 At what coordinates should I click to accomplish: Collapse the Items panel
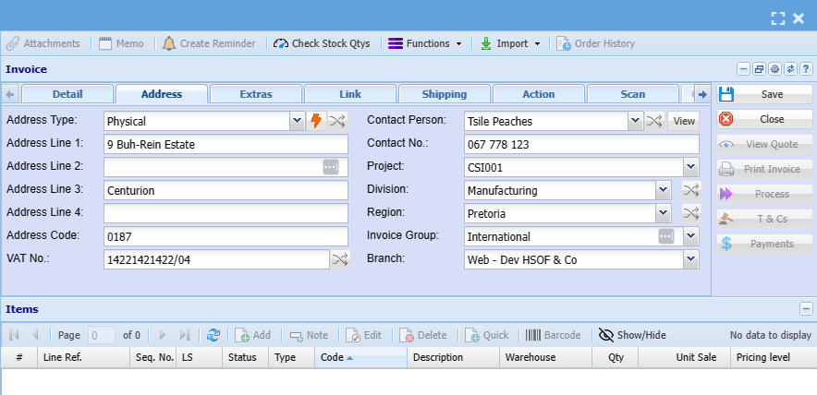click(806, 309)
